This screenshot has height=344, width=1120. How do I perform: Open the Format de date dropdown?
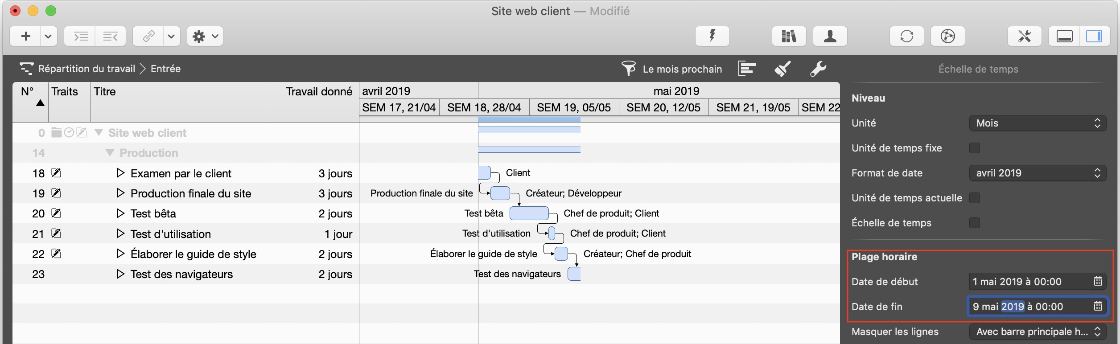pos(1037,173)
